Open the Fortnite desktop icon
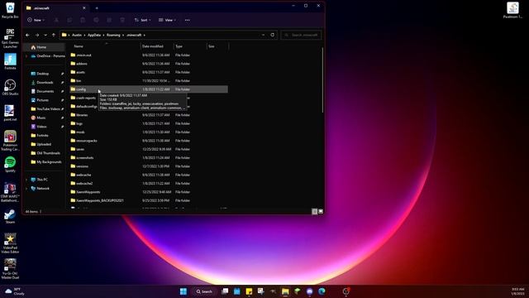Screen dimensions: 529x298 pyautogui.click(x=10, y=61)
